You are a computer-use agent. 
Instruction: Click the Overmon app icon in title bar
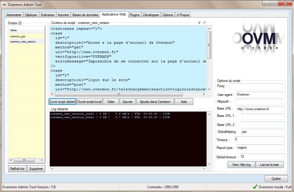point(5,5)
